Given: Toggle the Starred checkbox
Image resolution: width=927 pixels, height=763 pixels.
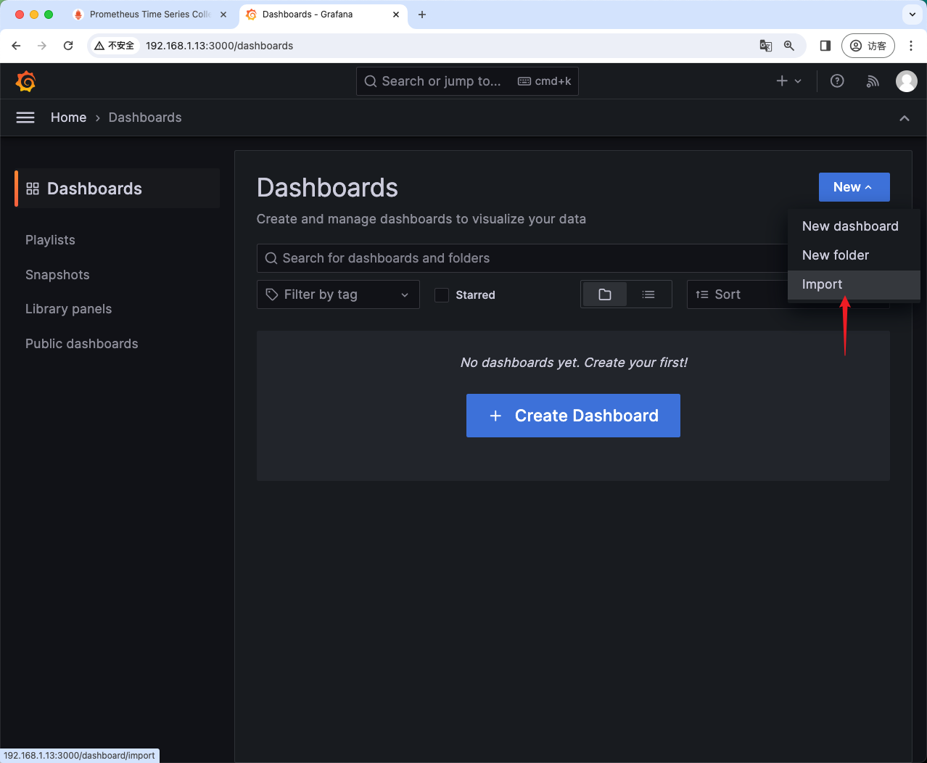Looking at the screenshot, I should click(442, 295).
